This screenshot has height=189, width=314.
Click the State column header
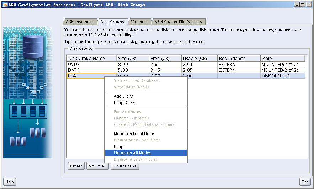[282, 58]
